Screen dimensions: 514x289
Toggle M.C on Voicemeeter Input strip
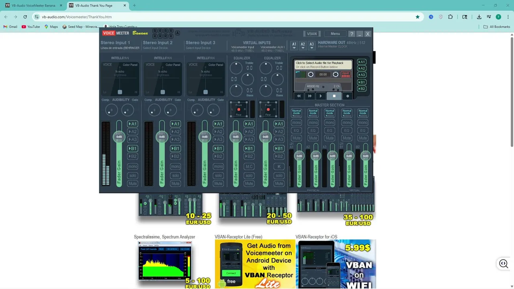249,167
